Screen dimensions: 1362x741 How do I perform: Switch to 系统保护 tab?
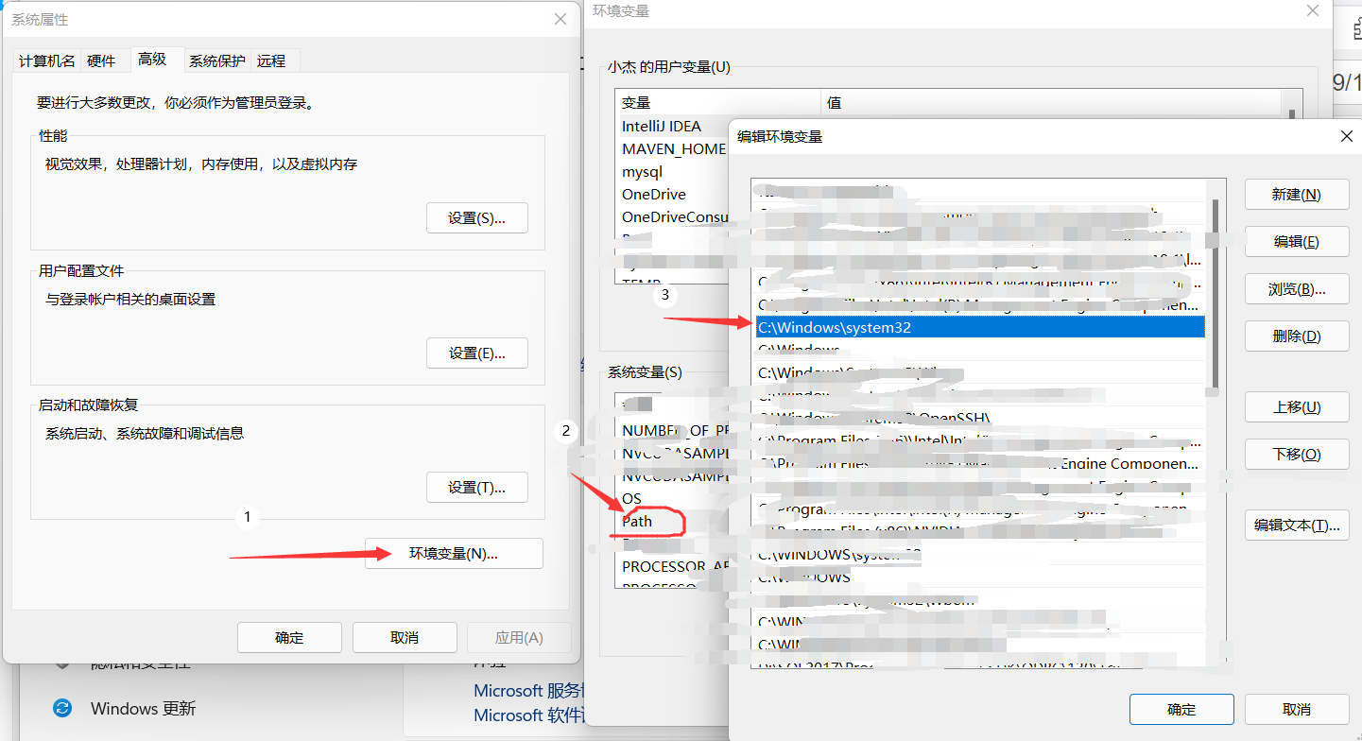coord(217,60)
